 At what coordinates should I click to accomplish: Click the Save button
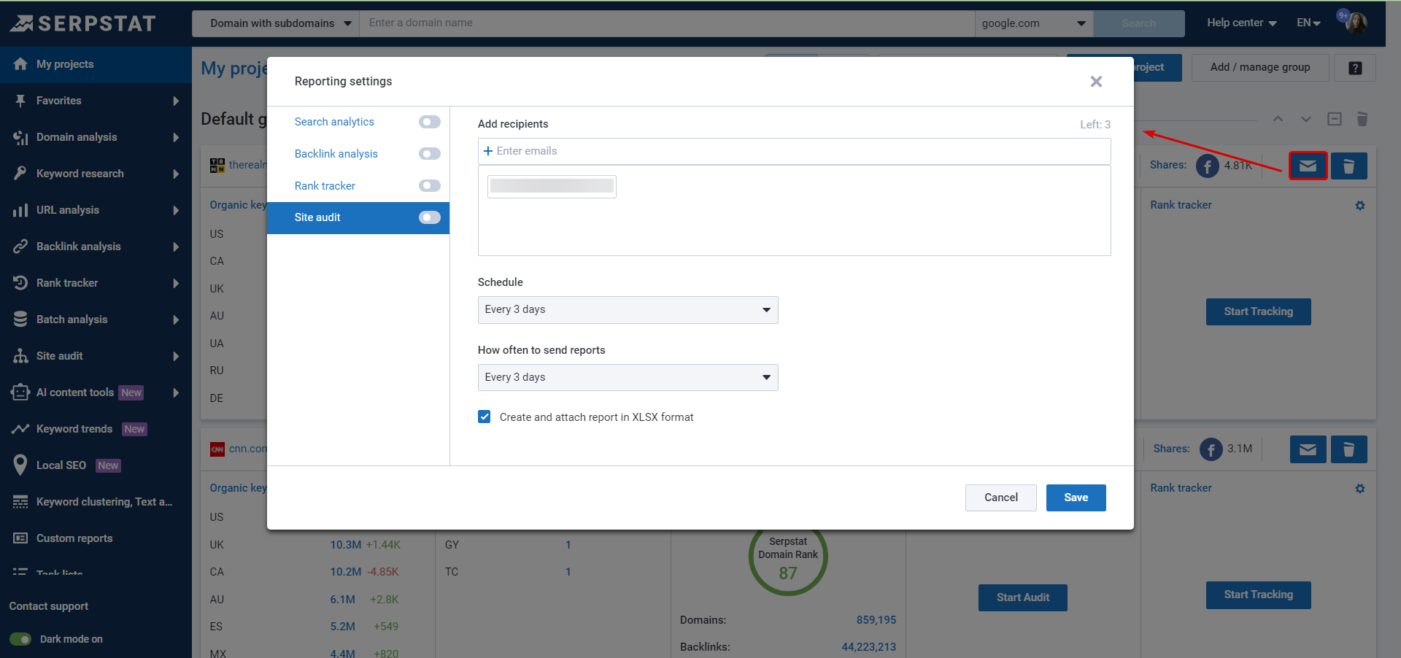[x=1076, y=498]
